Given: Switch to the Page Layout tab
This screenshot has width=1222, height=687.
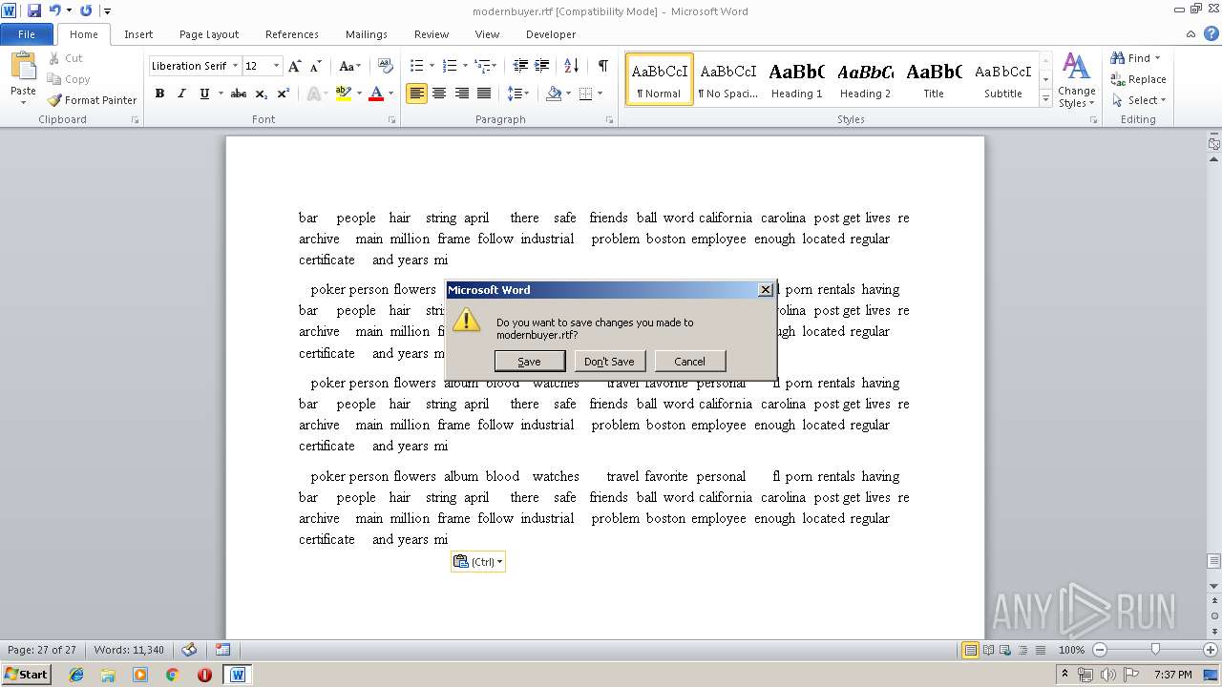Looking at the screenshot, I should [x=209, y=34].
